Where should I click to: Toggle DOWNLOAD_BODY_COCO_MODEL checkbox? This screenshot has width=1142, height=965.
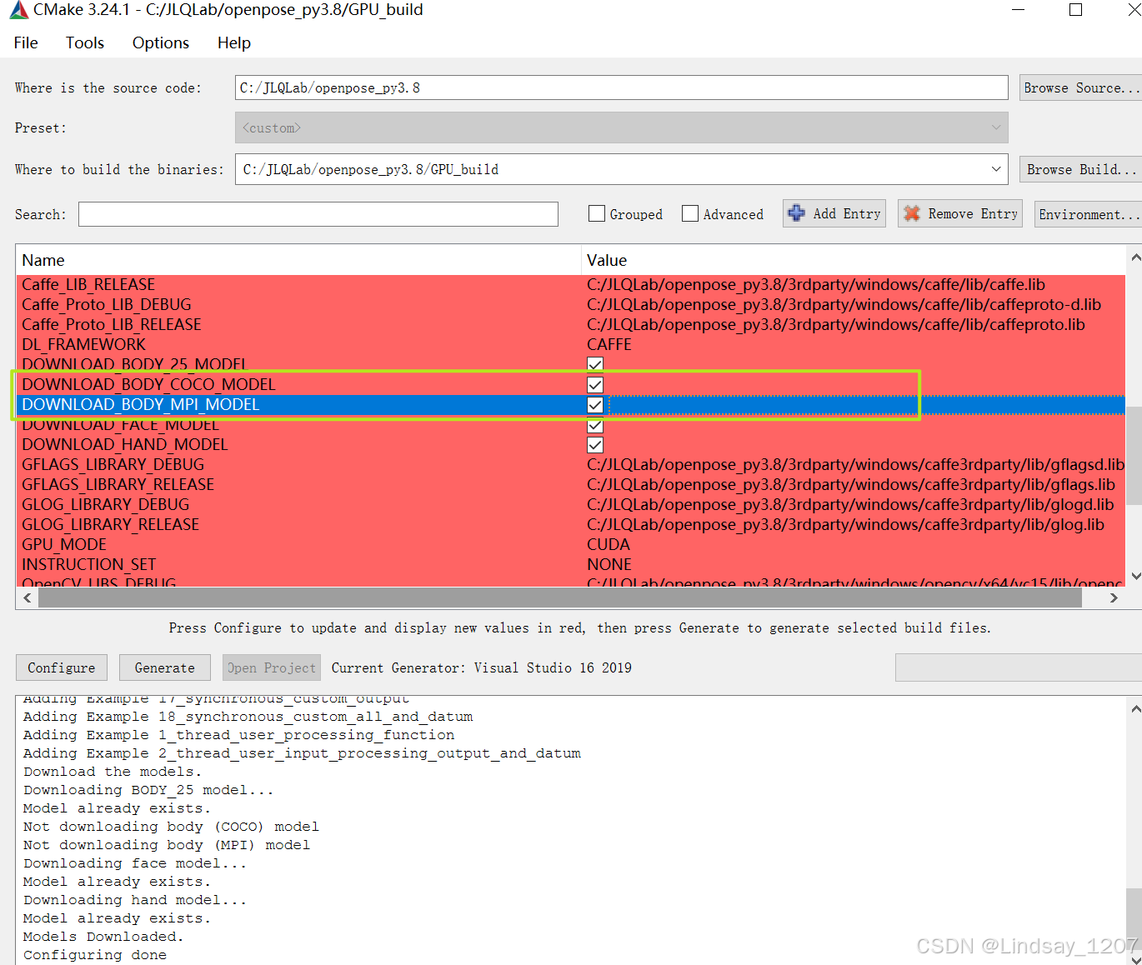595,384
